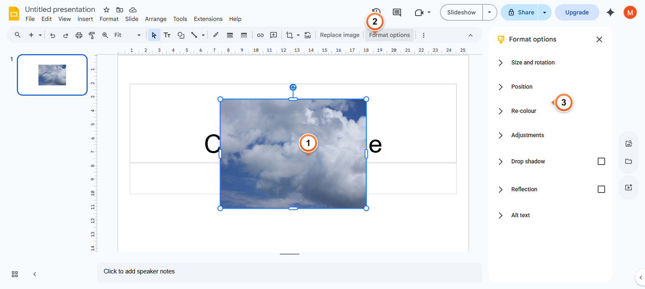Select the Line tool

(x=194, y=35)
